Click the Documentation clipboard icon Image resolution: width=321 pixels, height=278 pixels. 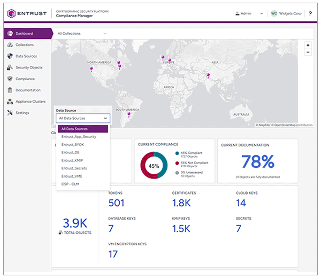(10, 90)
